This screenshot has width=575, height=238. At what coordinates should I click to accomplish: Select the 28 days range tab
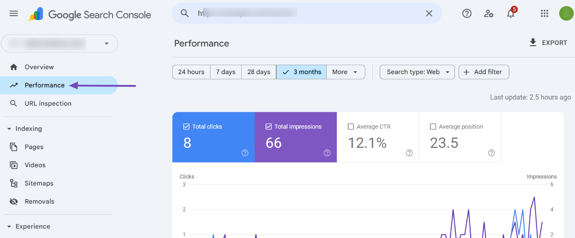click(x=259, y=72)
